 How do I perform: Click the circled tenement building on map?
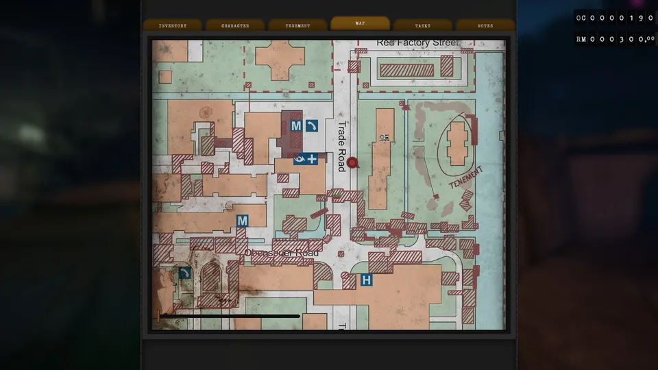click(x=456, y=143)
